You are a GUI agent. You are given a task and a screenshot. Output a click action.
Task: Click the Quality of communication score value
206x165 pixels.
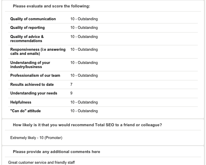tap(84, 19)
